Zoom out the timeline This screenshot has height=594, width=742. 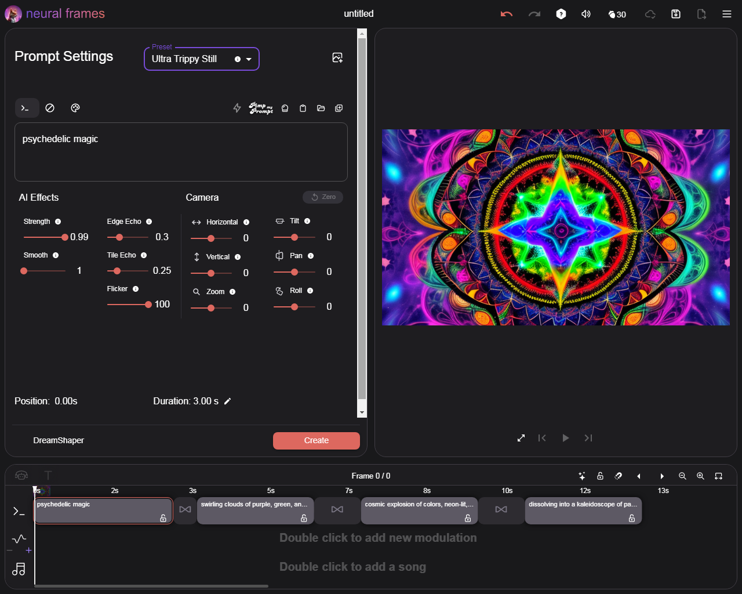click(x=682, y=476)
